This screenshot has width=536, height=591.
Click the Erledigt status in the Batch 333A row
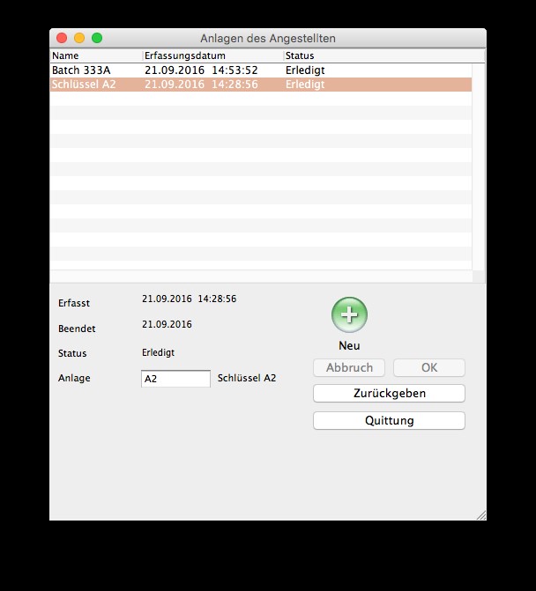tap(305, 70)
